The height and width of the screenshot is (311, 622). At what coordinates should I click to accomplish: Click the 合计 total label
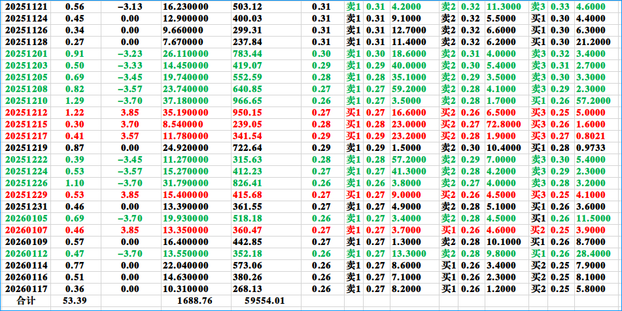click(26, 301)
